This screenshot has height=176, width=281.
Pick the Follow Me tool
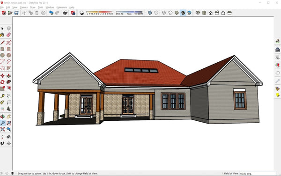point(8,82)
